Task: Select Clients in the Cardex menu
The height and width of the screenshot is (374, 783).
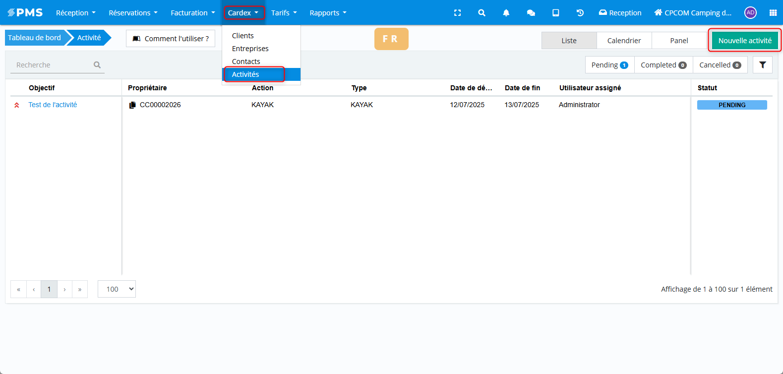Action: coord(243,36)
